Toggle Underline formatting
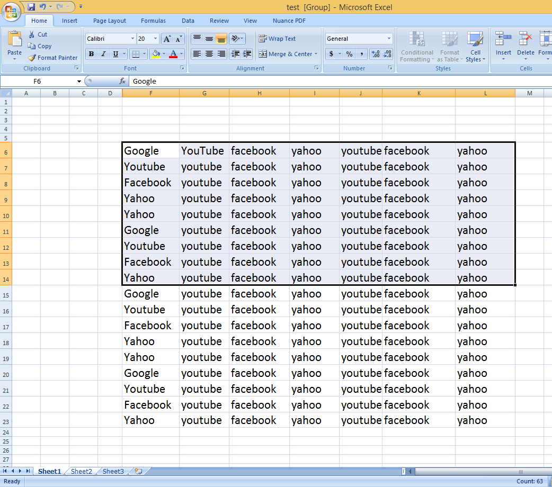552x487 pixels. pos(115,54)
